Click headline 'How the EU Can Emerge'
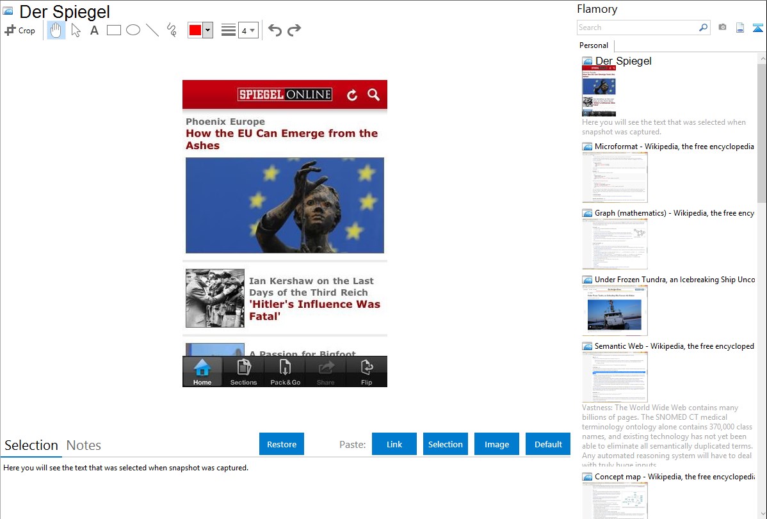The height and width of the screenshot is (519, 767). click(281, 140)
